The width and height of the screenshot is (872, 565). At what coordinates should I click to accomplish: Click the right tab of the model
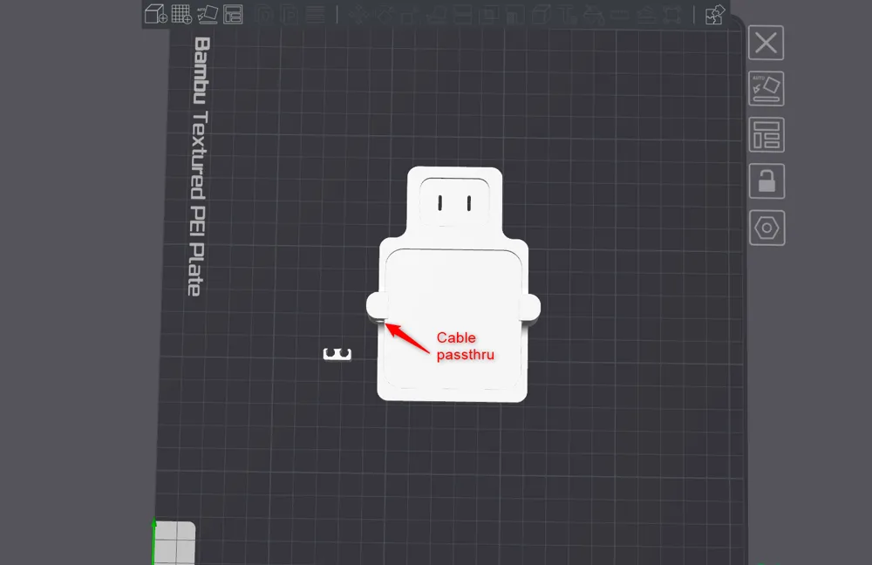(531, 306)
